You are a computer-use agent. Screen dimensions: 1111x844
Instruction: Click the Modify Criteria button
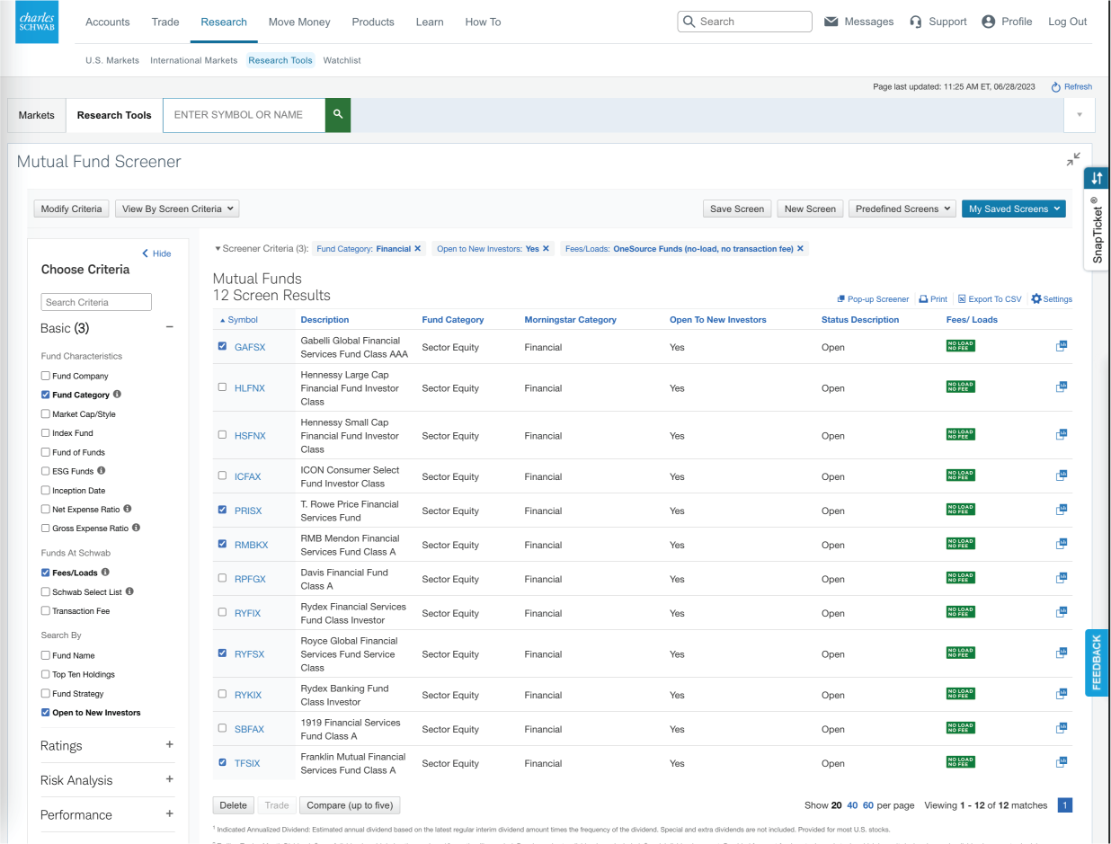pos(72,209)
